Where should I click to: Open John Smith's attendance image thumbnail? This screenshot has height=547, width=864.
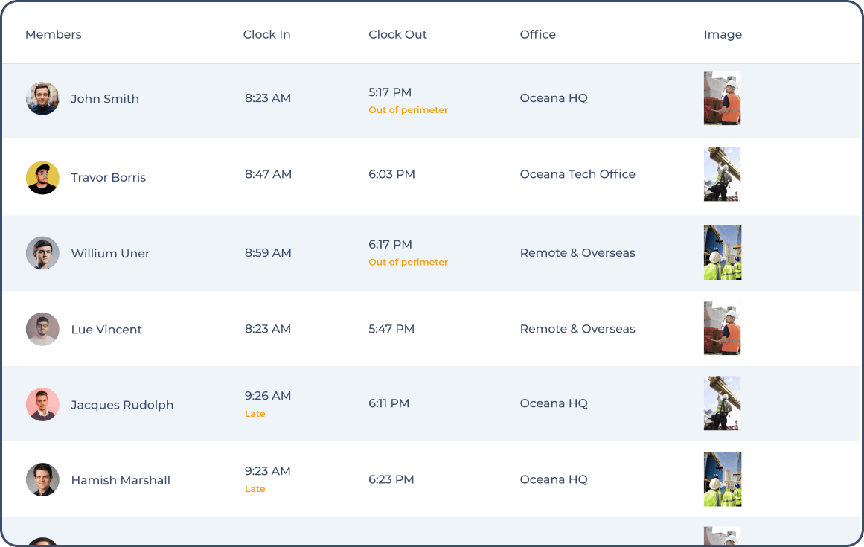(x=722, y=98)
